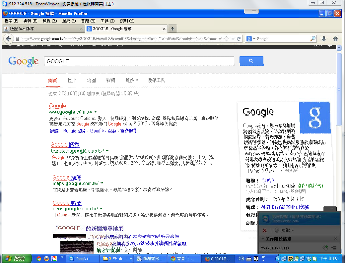The height and width of the screenshot is (263, 345).
Task: Click the Windows 開始 start button
Action: point(17,259)
